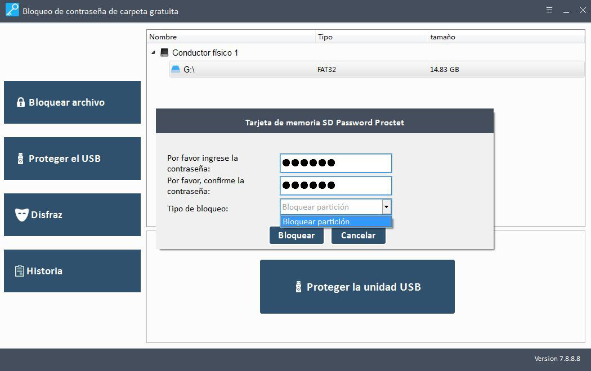This screenshot has height=371, width=591.
Task: Click the Nombre column header
Action: [163, 37]
